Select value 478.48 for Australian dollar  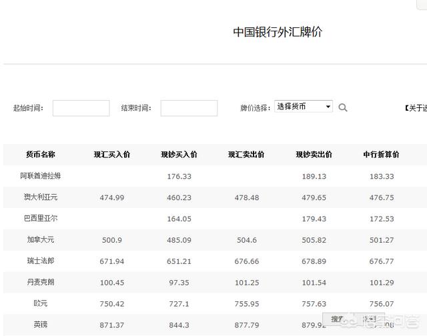[247, 198]
